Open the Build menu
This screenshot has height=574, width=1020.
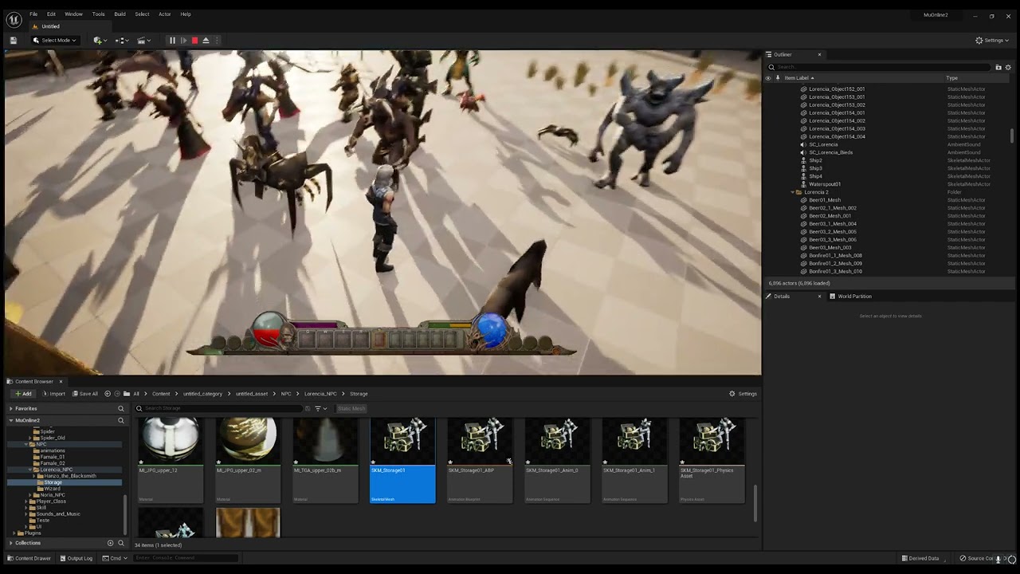coord(120,14)
